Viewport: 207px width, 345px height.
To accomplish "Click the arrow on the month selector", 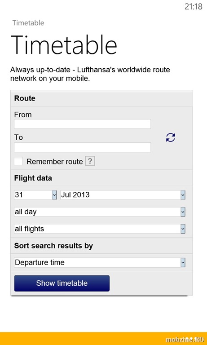I will click(183, 195).
